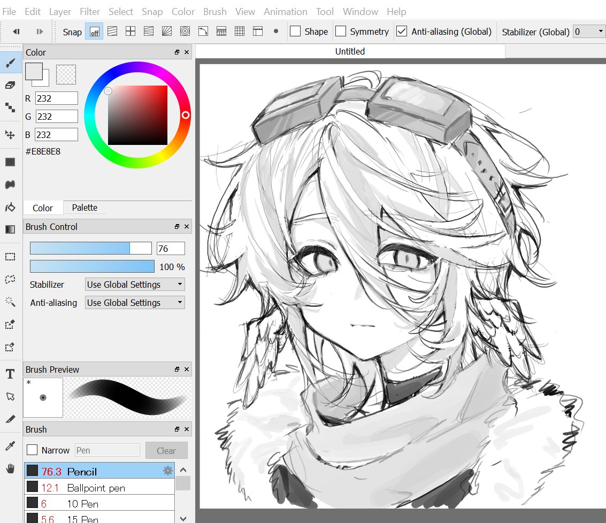Select the Brush tool in left toolbar
The image size is (606, 523).
[x=11, y=63]
